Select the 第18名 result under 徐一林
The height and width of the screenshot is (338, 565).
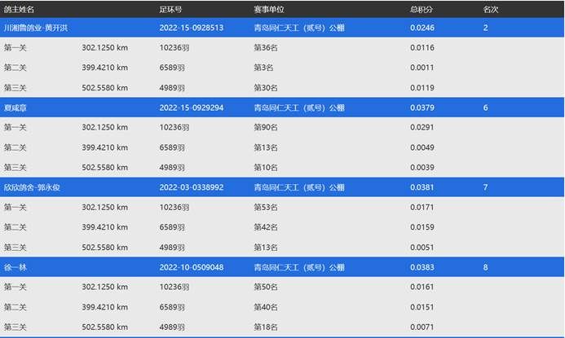[266, 327]
